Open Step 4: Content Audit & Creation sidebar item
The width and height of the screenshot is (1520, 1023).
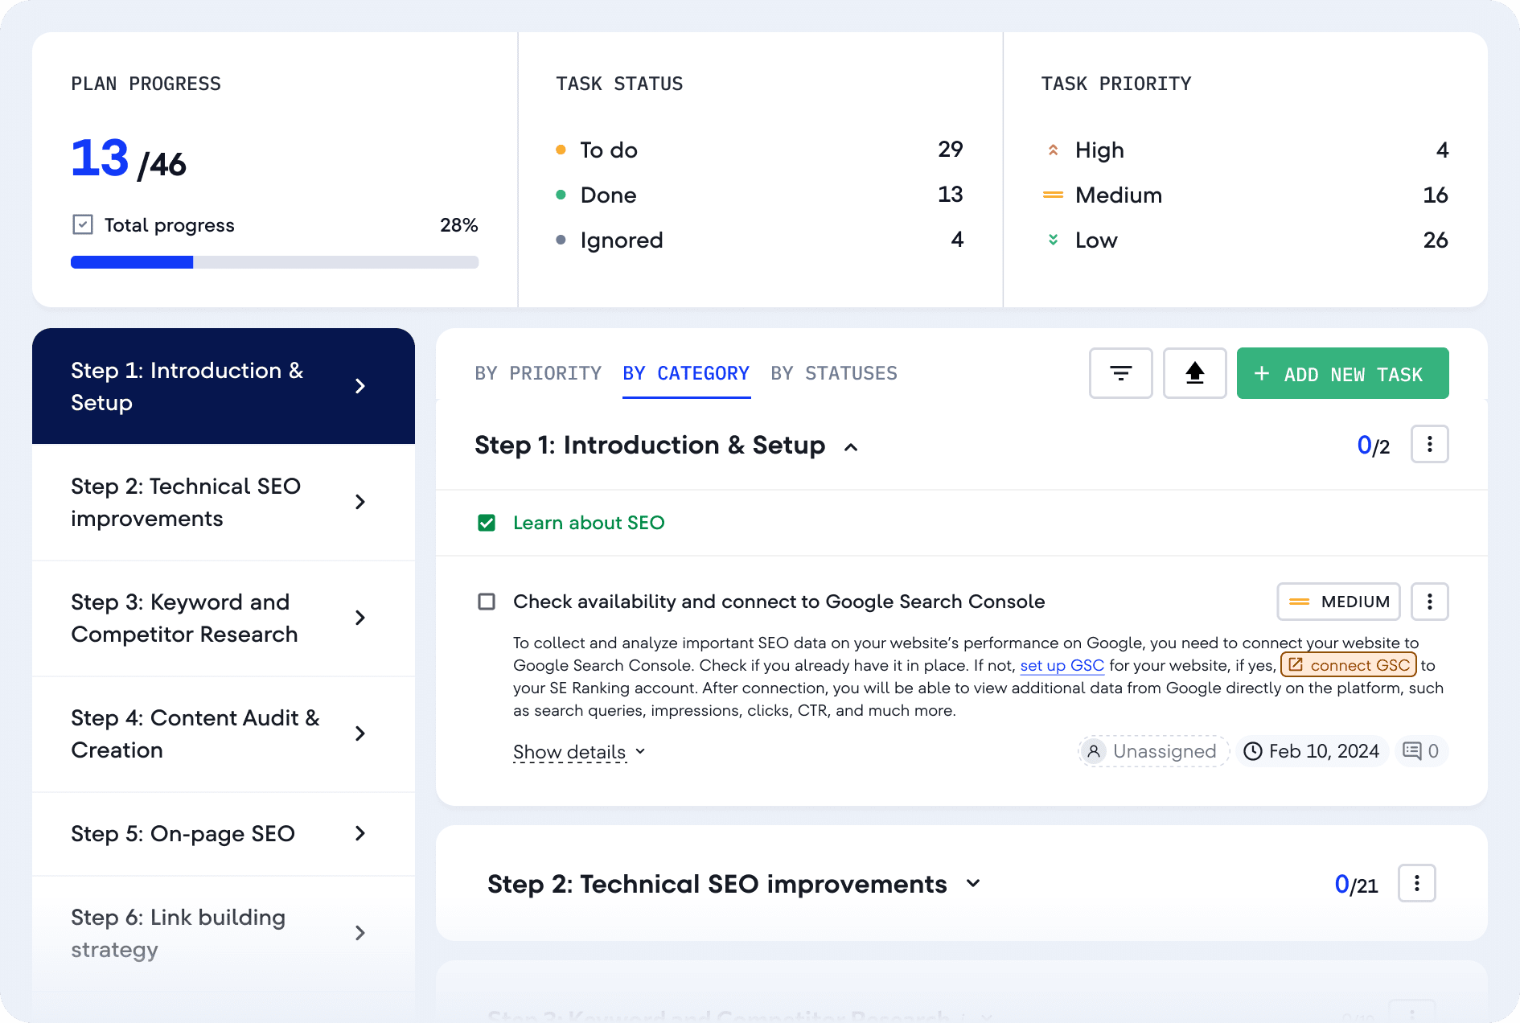coord(224,733)
